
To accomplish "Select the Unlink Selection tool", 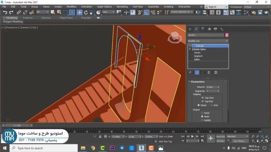I will (25, 12).
